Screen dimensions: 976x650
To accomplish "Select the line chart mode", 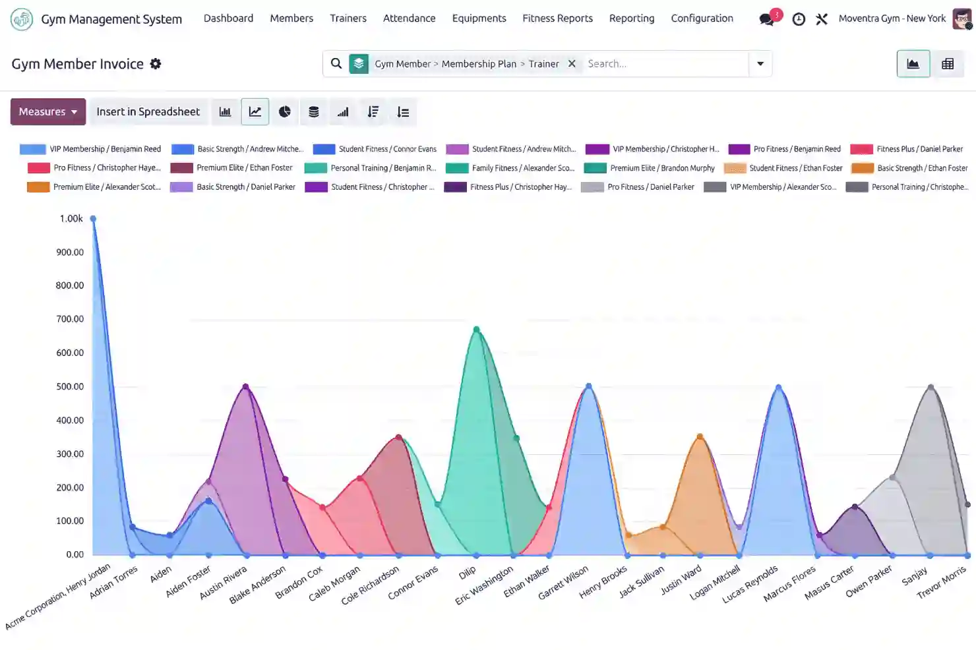I will tap(255, 112).
